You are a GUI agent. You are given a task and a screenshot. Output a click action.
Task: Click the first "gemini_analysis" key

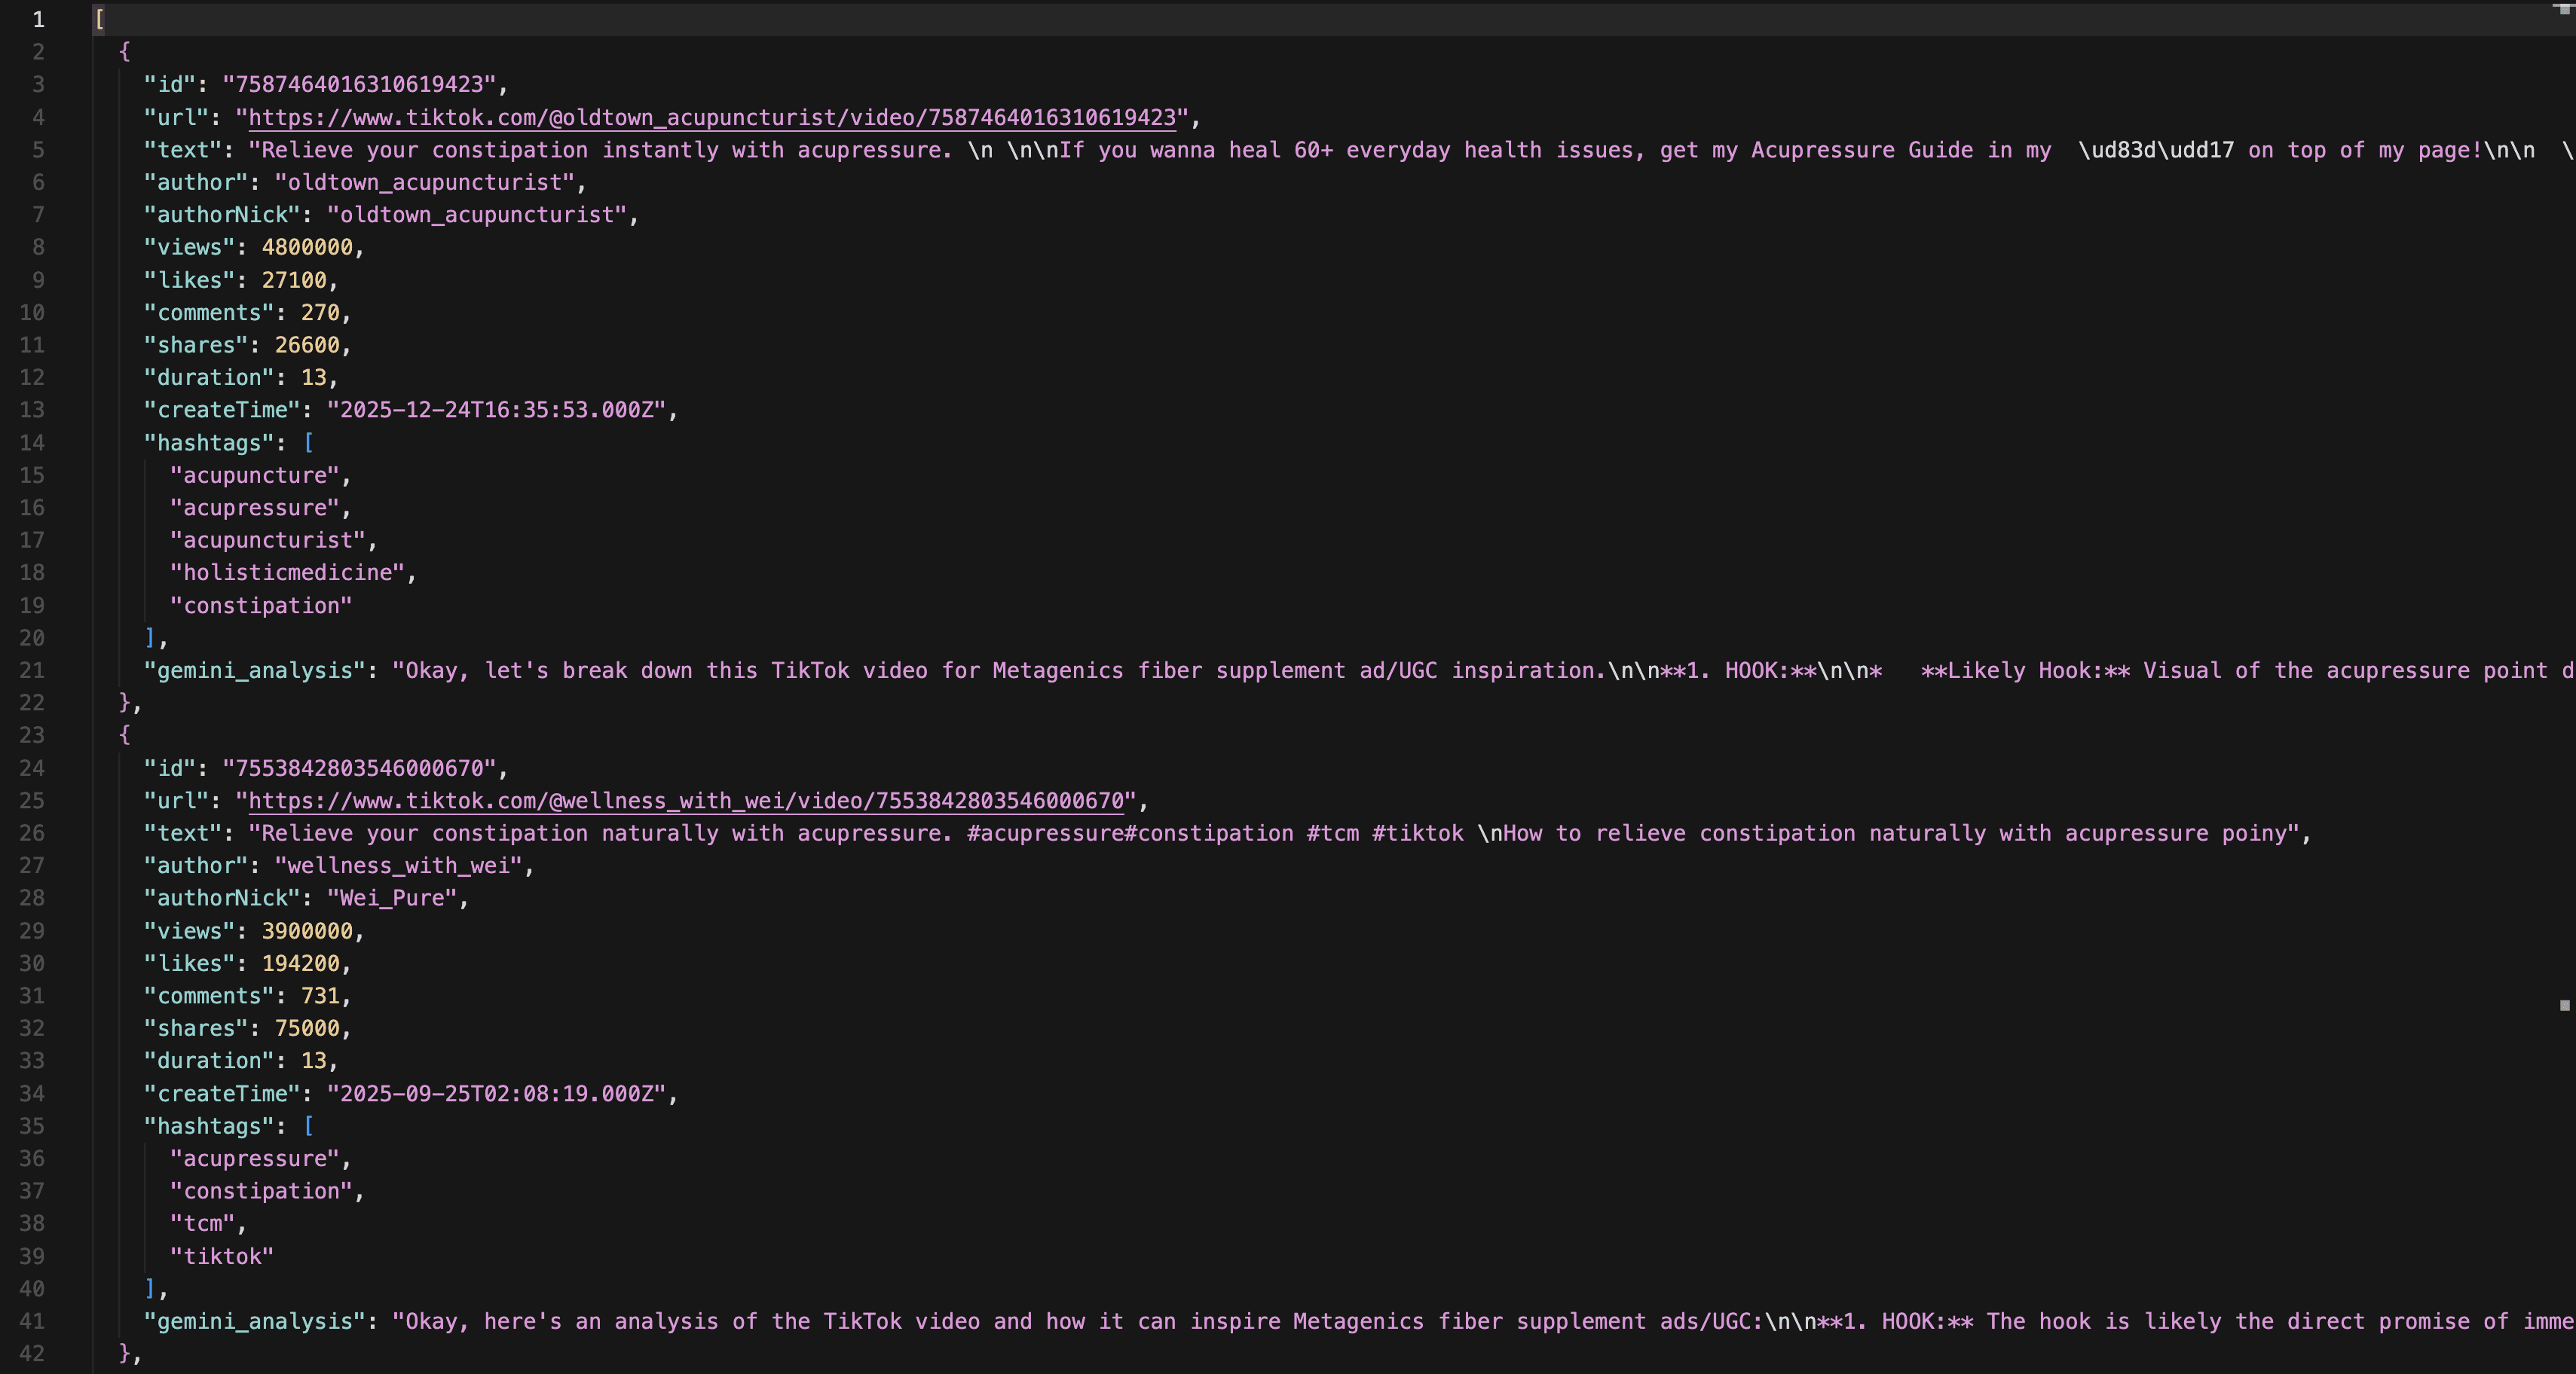point(255,670)
